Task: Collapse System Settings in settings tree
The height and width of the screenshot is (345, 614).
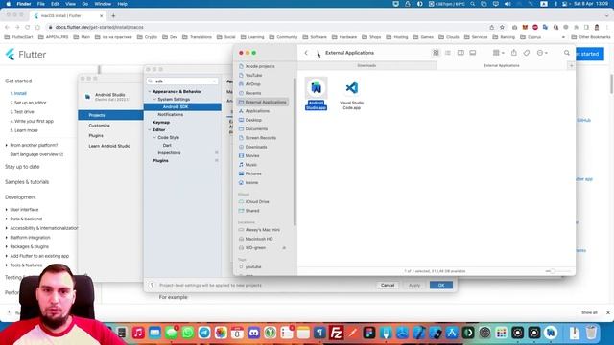Action: [154, 100]
